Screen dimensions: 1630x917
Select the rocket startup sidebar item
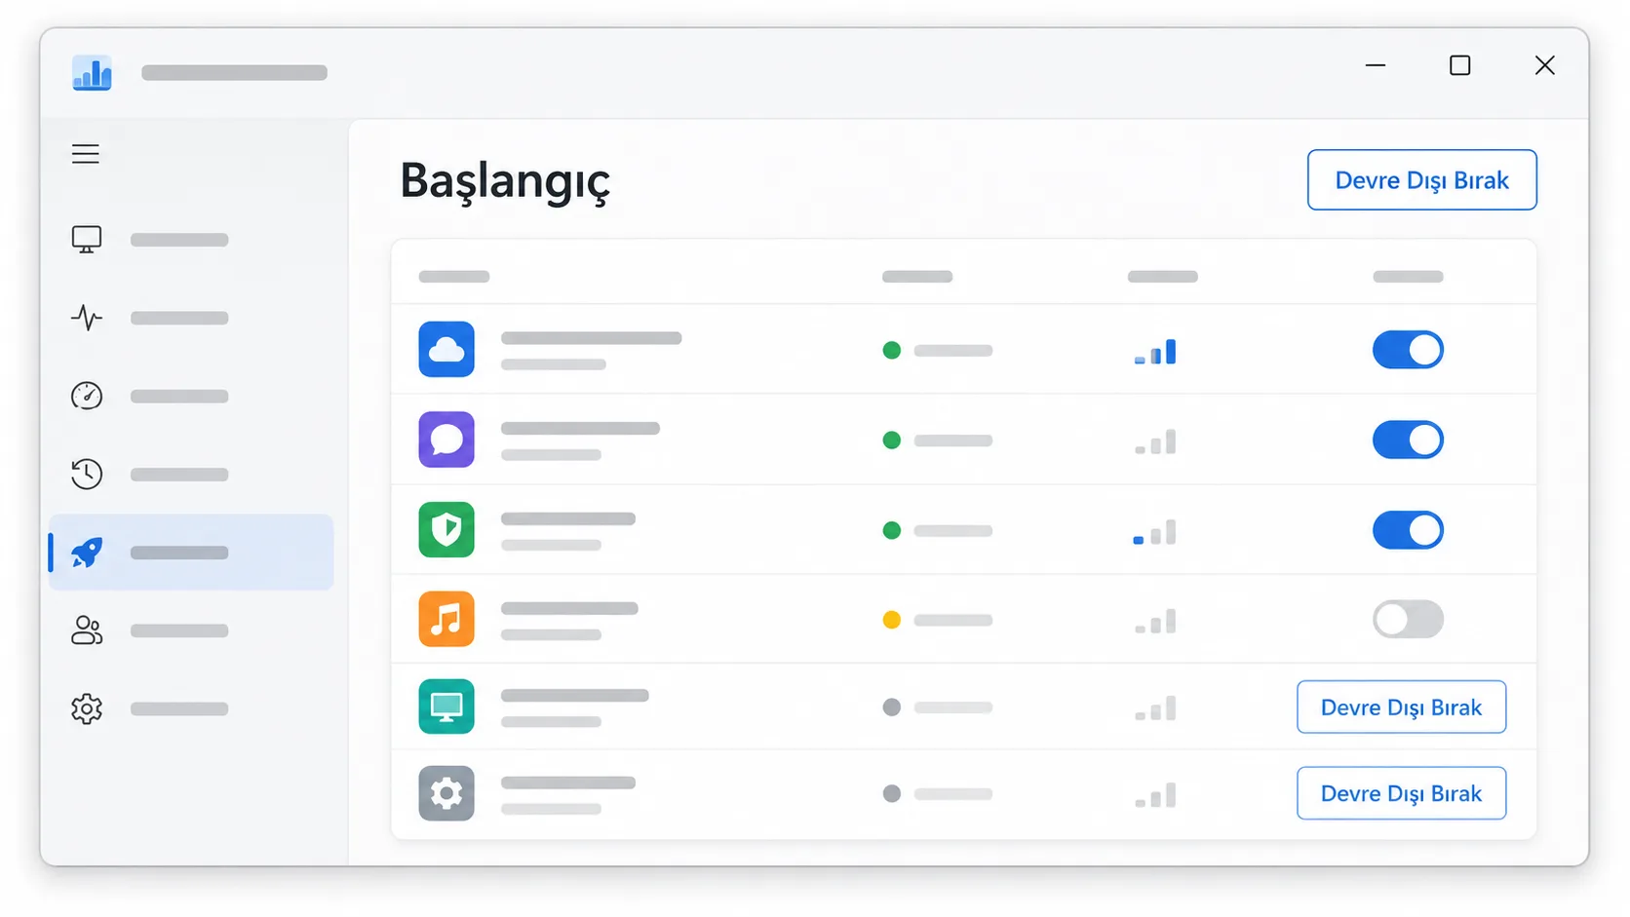191,553
